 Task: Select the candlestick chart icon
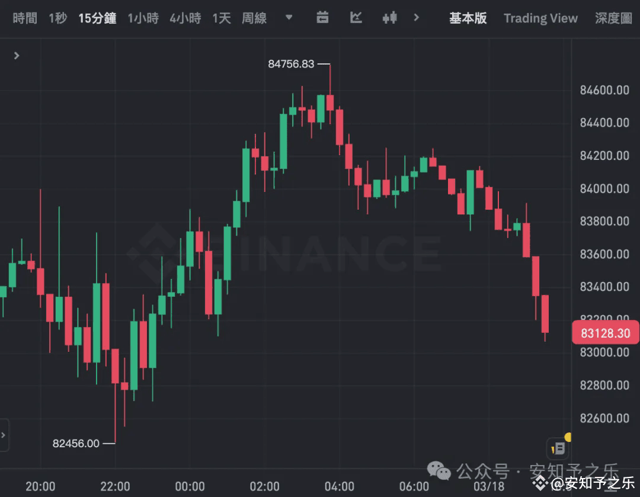(x=389, y=18)
